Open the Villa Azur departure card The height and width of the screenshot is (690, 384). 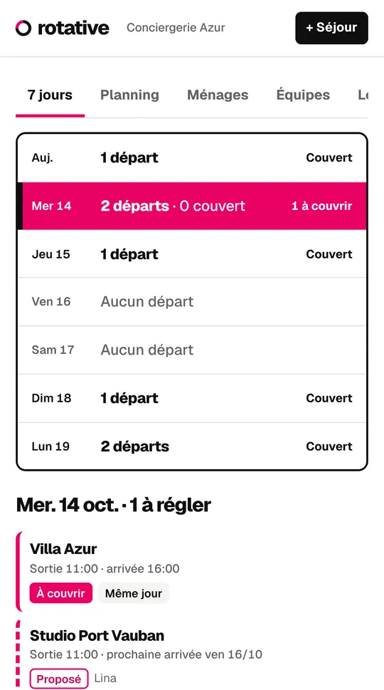[x=192, y=572]
